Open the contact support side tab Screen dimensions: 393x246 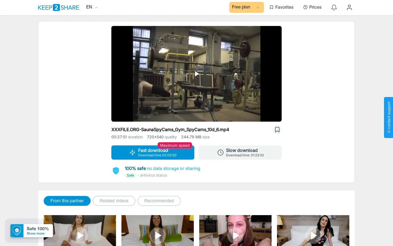click(389, 118)
